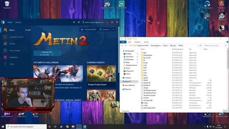Open the three-dots more options menu
Screen dimensions: 229x129
[113, 29]
